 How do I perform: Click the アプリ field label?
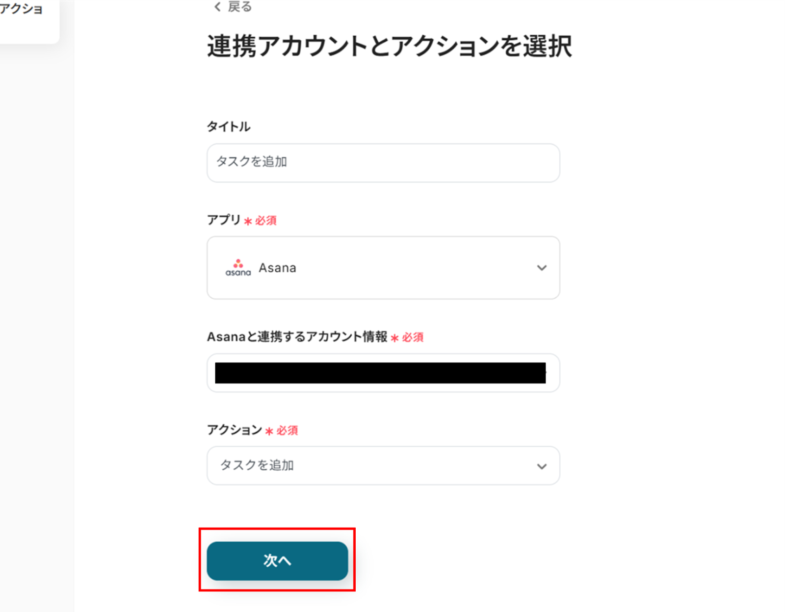[224, 220]
